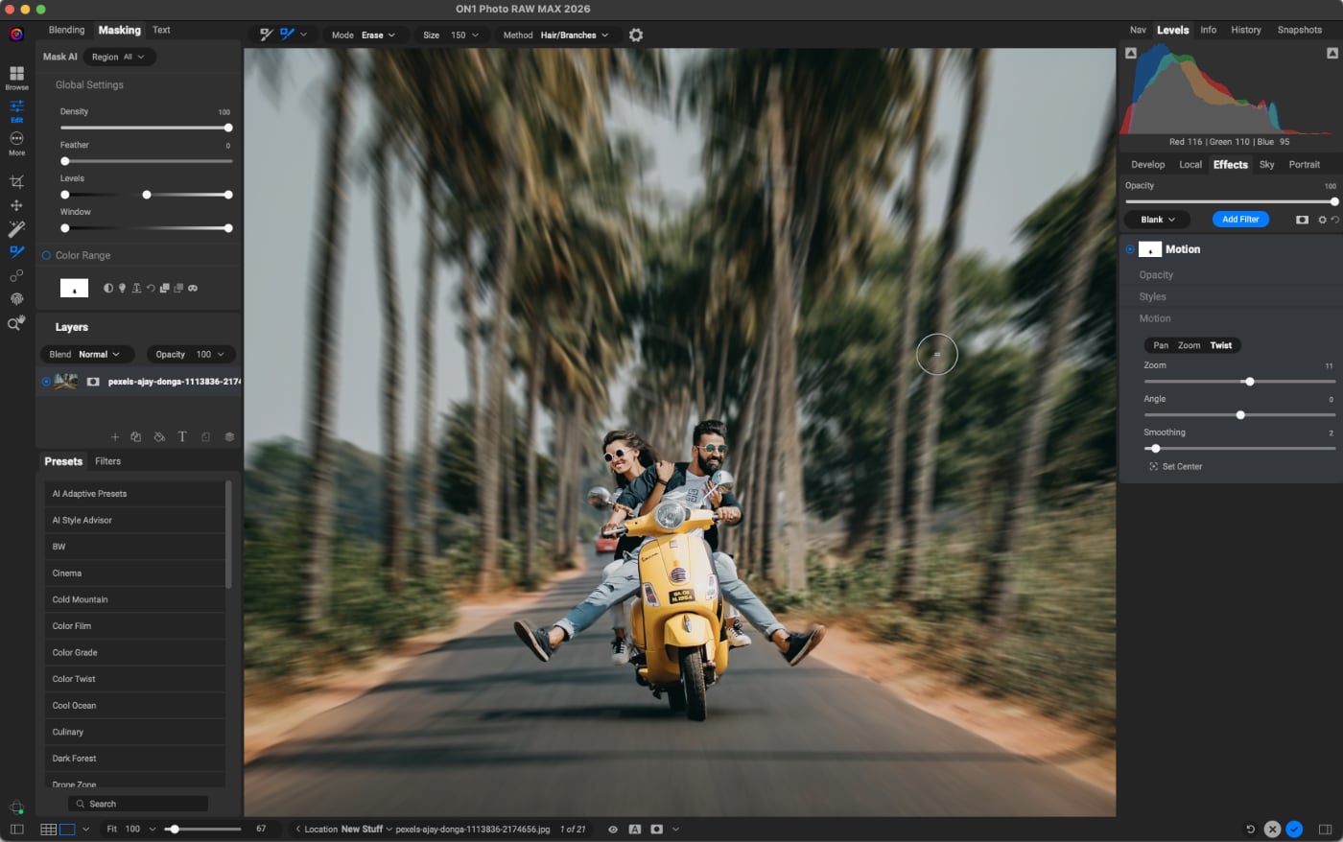Click the Add Filter button
This screenshot has height=842, width=1343.
[1240, 220]
